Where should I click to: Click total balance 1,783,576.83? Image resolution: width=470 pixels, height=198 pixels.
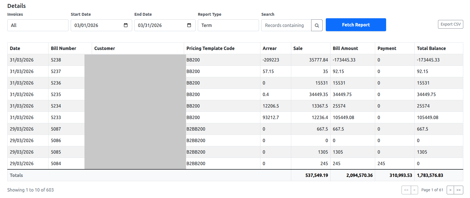[x=430, y=175]
